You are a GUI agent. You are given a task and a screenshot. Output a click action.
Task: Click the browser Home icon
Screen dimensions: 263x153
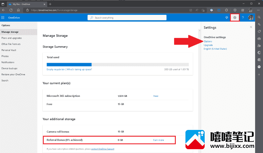18,10
